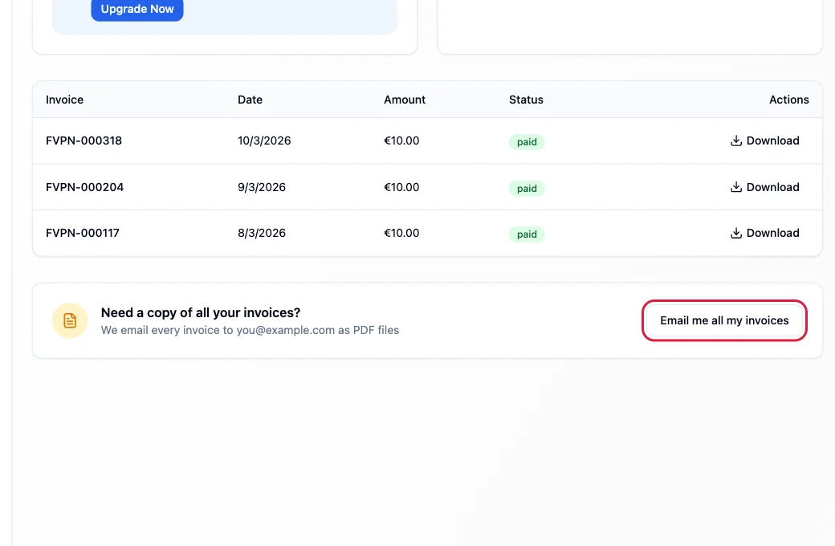
Task: Click the Actions column header
Action: (x=788, y=100)
